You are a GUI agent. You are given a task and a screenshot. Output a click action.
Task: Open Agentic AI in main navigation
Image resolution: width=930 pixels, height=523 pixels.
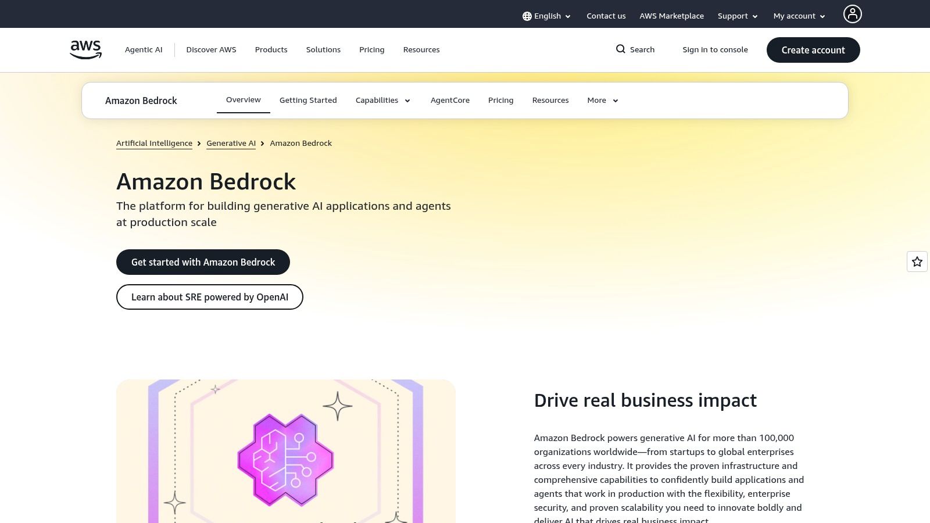click(144, 50)
